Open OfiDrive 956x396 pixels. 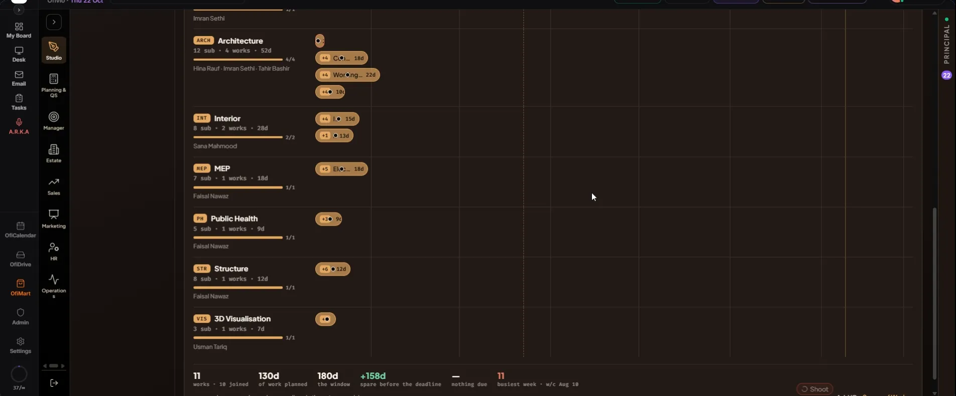[x=21, y=259]
